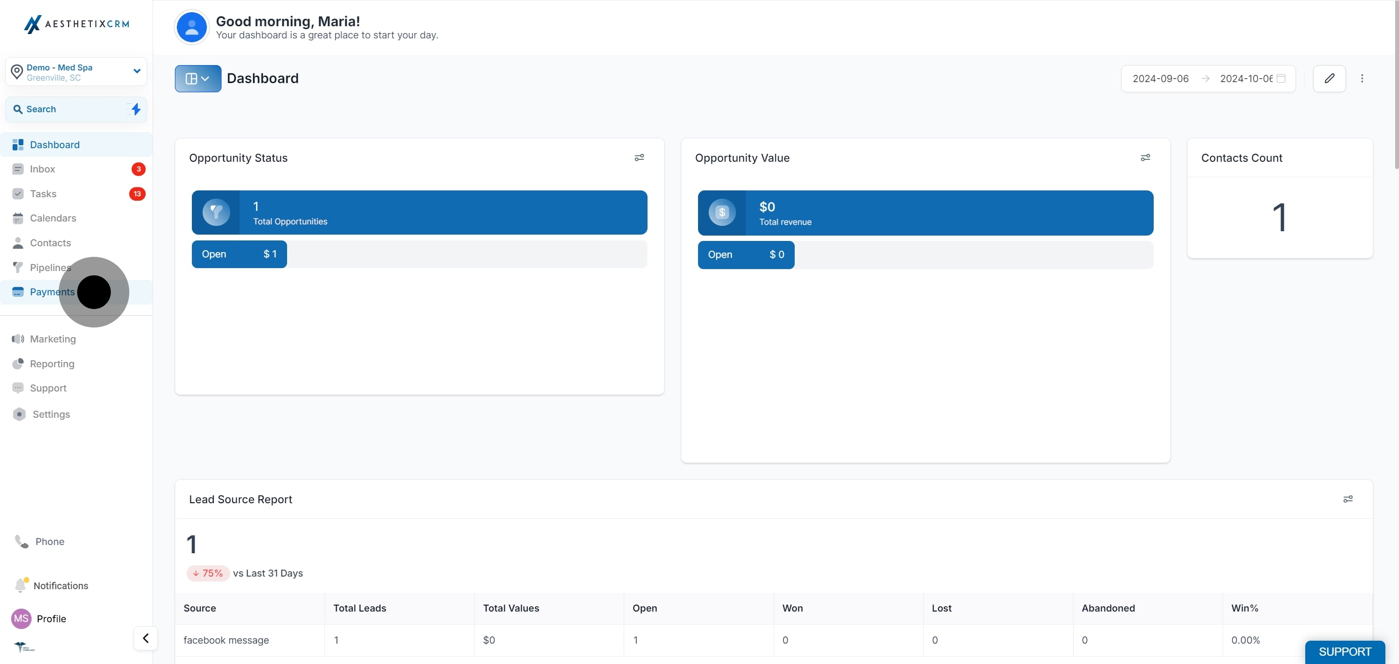The height and width of the screenshot is (664, 1399).
Task: Open the three-dot more options menu
Action: click(x=1362, y=79)
